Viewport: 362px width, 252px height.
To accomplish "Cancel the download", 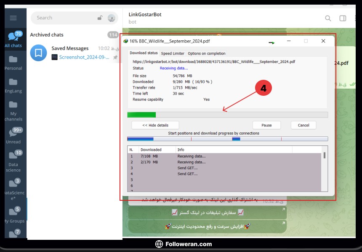I will click(303, 125).
